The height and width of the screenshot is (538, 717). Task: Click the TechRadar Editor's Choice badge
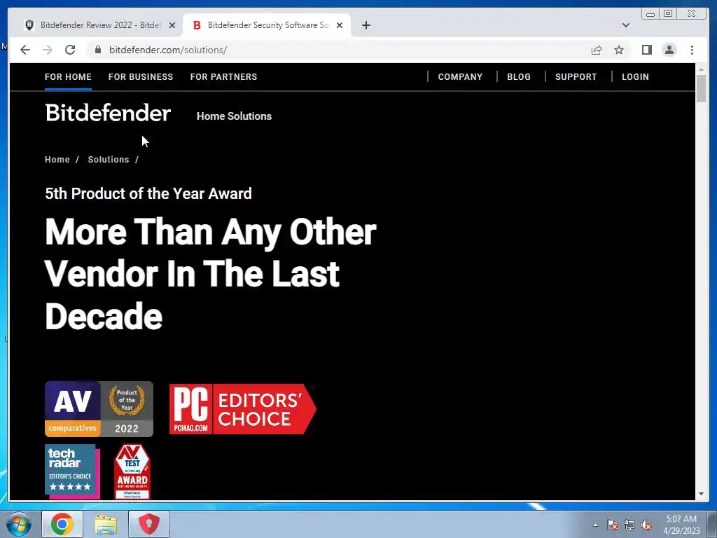click(x=72, y=471)
